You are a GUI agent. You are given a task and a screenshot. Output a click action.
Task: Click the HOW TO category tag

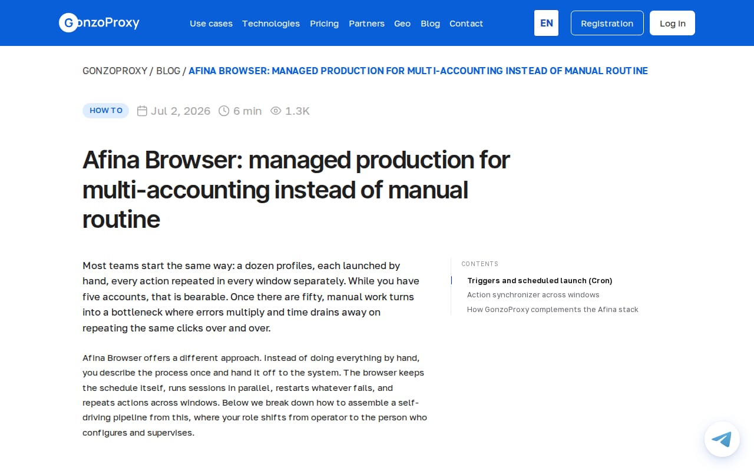(x=105, y=111)
